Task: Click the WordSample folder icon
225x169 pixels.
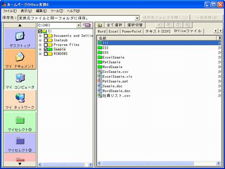Action: pyautogui.click(x=100, y=67)
